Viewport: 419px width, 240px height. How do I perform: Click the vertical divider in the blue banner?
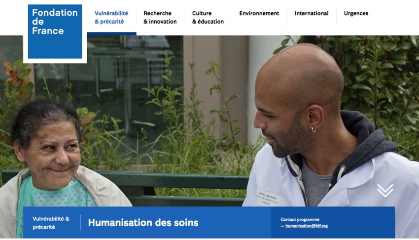tap(80, 223)
